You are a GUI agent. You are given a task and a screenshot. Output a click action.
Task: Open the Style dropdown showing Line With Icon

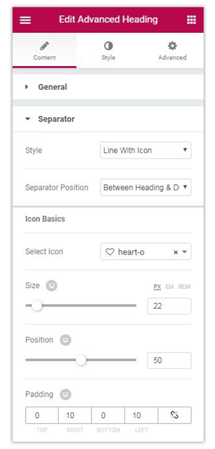click(146, 150)
